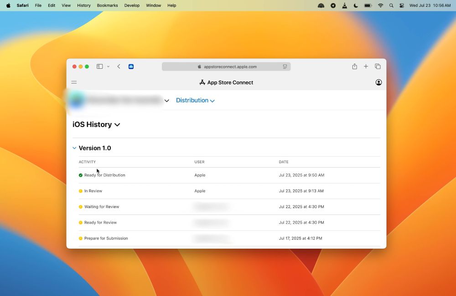
Task: Click the App Store Connect logo title
Action: pos(226,82)
